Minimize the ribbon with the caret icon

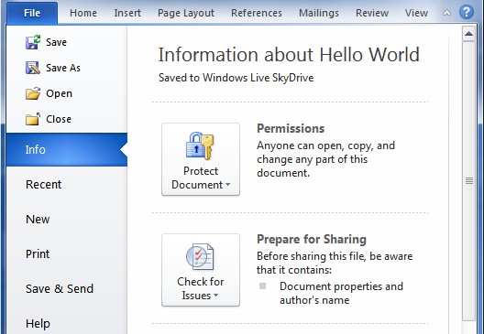pyautogui.click(x=446, y=13)
